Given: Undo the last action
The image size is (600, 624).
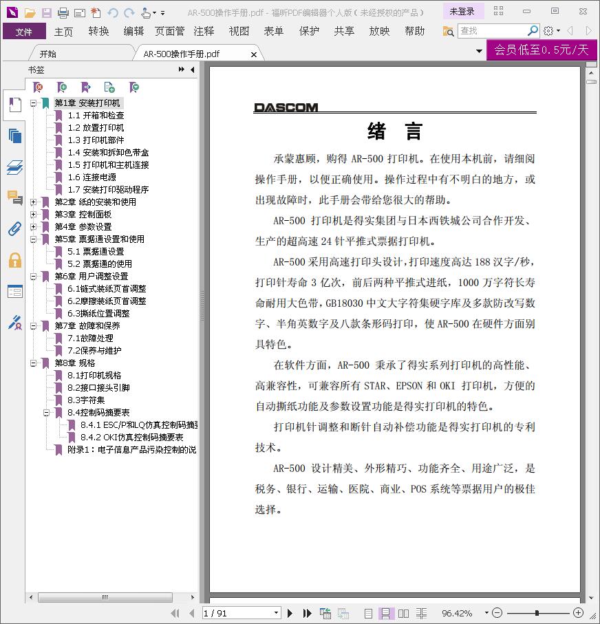Looking at the screenshot, I should (x=113, y=13).
